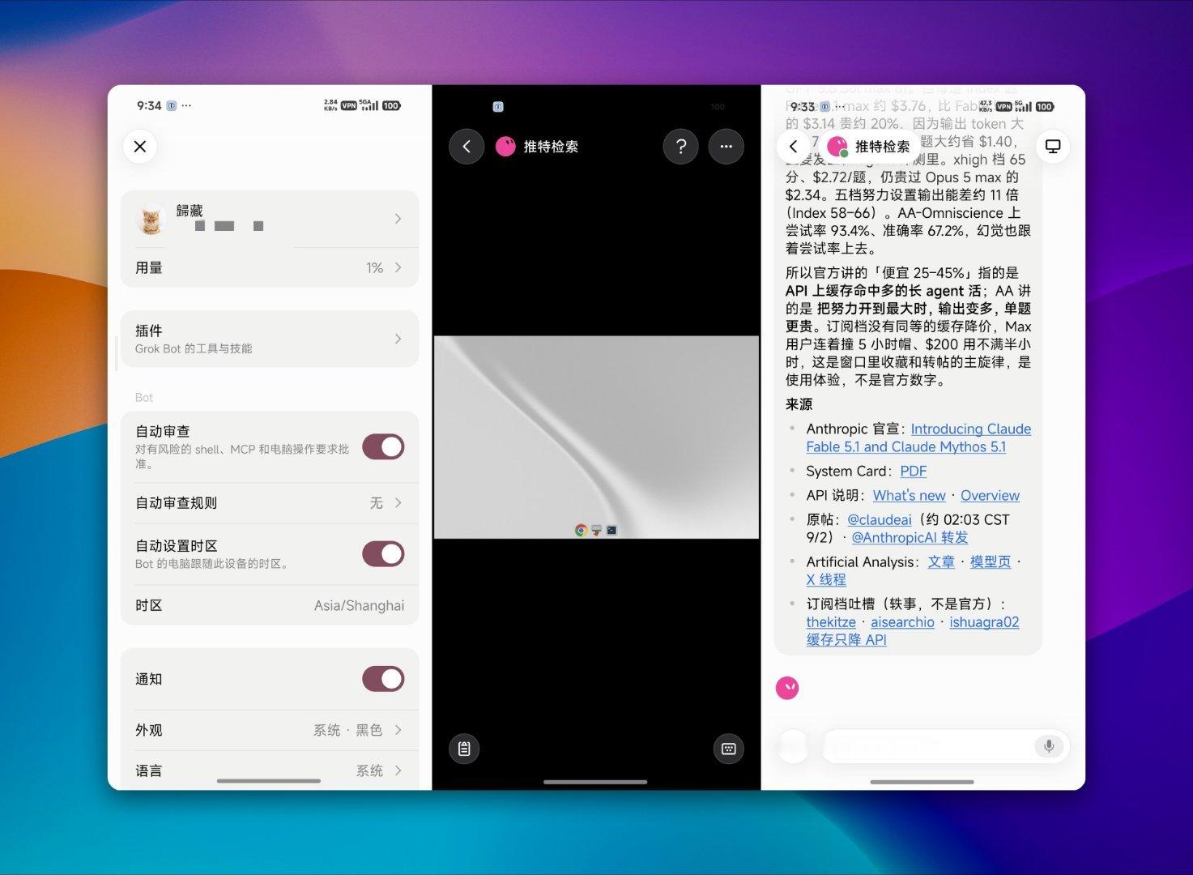Open the question mark help button

tap(681, 147)
